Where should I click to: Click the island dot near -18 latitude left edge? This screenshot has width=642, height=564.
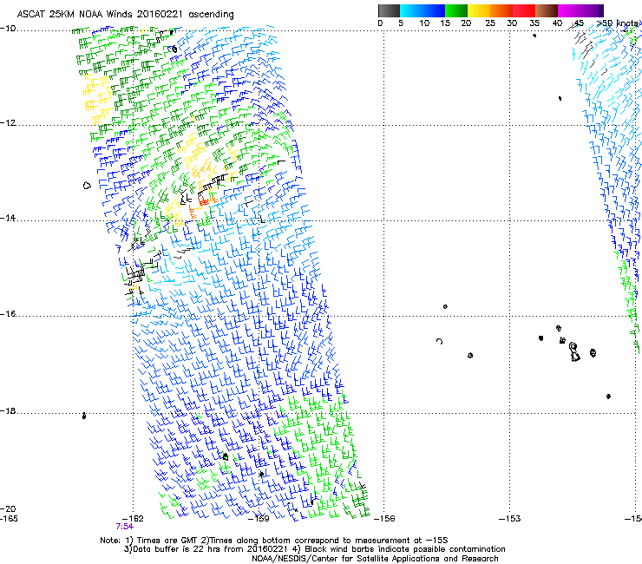coord(84,416)
